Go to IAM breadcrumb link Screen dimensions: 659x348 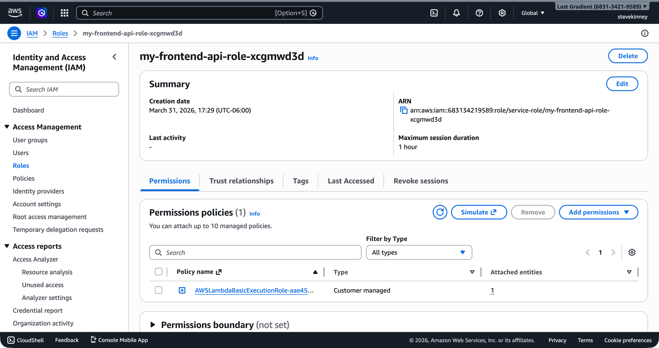[x=32, y=33]
